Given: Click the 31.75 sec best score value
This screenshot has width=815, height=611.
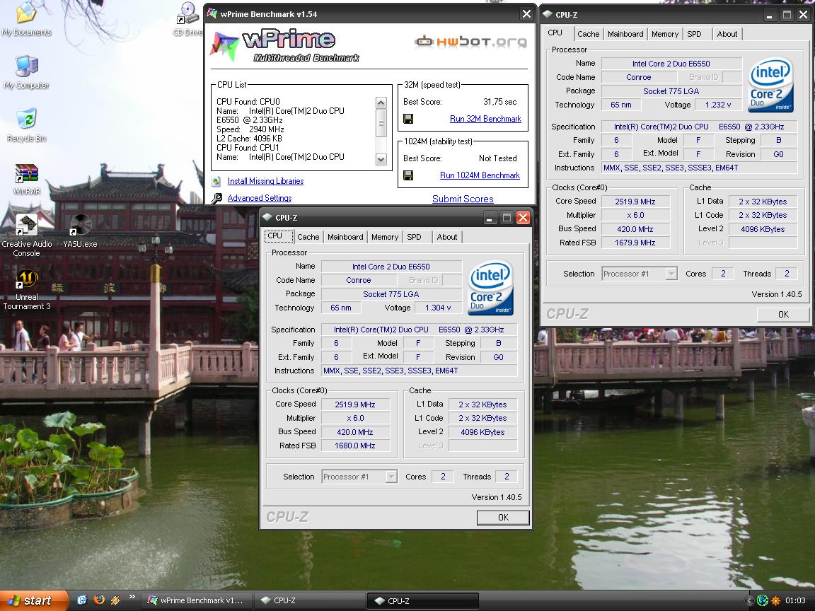Looking at the screenshot, I should pyautogui.click(x=500, y=102).
